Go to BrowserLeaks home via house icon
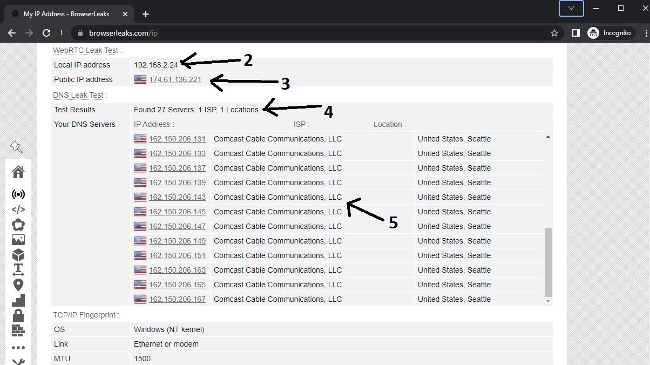 pos(18,172)
